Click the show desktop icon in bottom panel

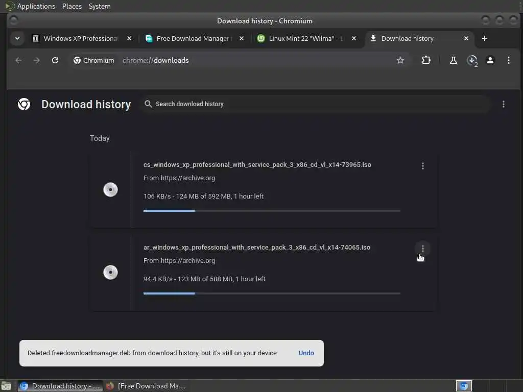tap(6, 386)
